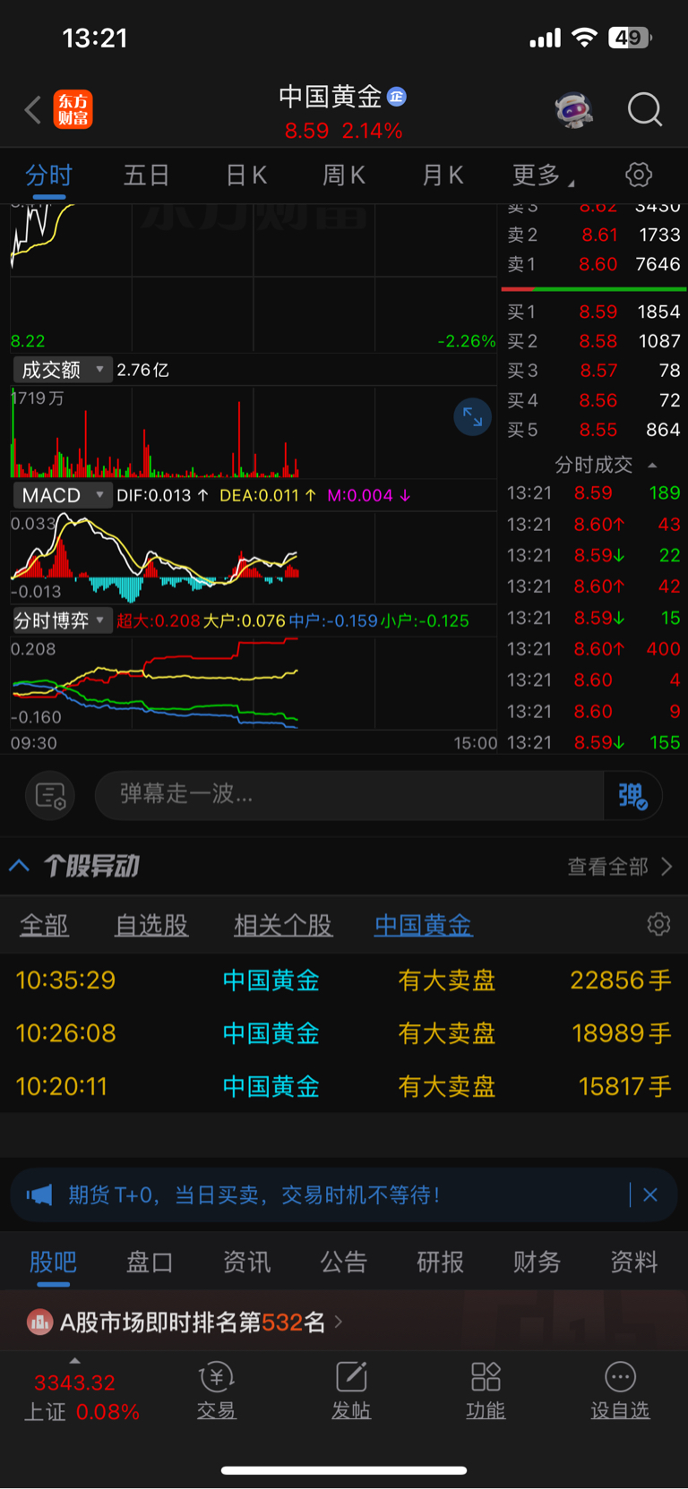The width and height of the screenshot is (688, 1489).
Task: Open the 10:35:29 大卖盘 22856手 row
Action: (344, 980)
